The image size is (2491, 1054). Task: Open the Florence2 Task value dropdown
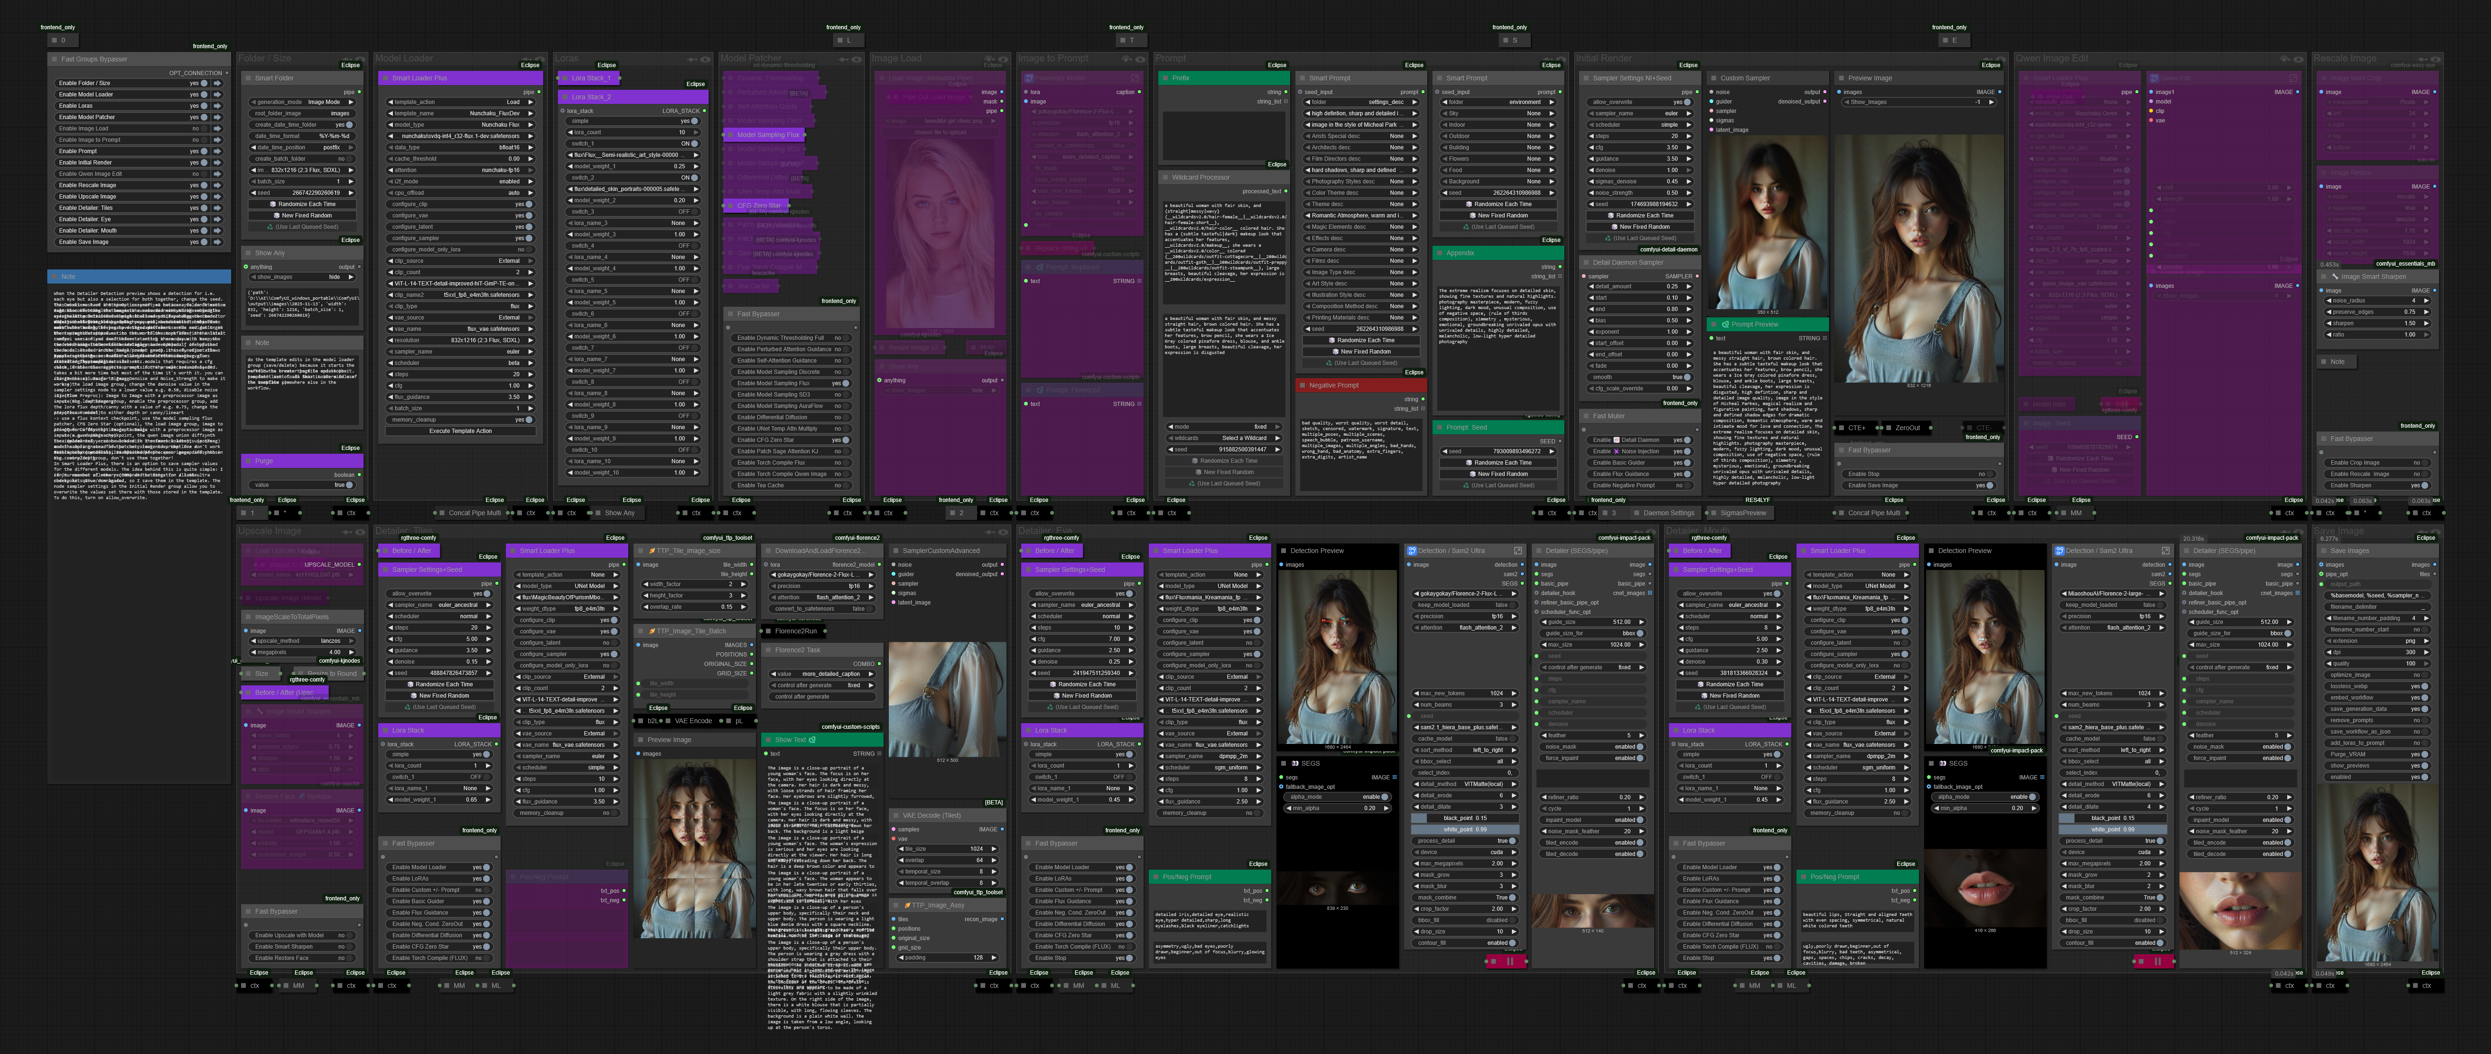tap(822, 674)
